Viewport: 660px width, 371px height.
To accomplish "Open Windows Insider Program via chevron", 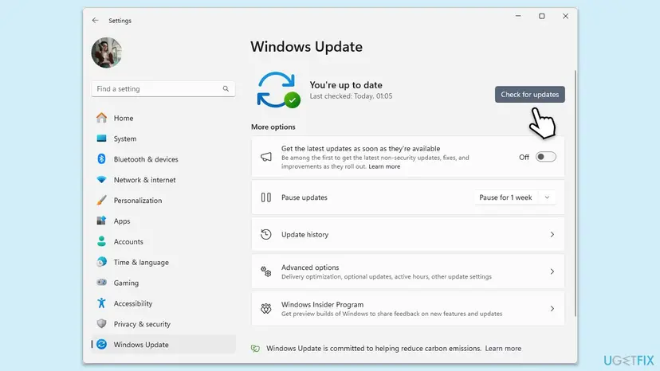I will [x=552, y=309].
